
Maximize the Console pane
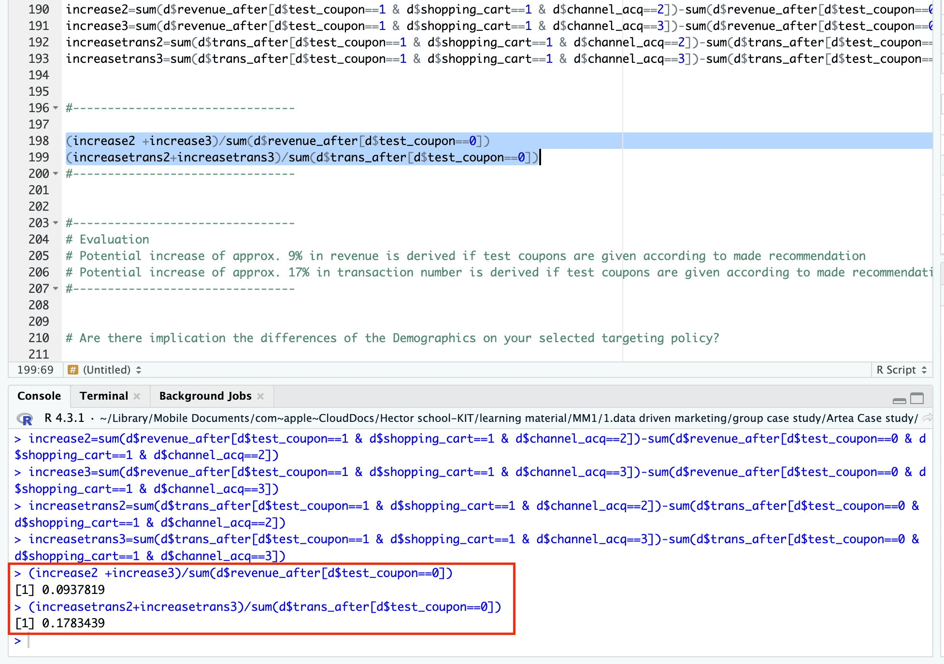coord(916,398)
